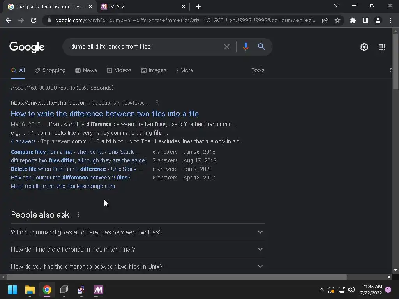Viewport: 399px width, 299px height.
Task: Click the Google logo
Action: (27, 47)
